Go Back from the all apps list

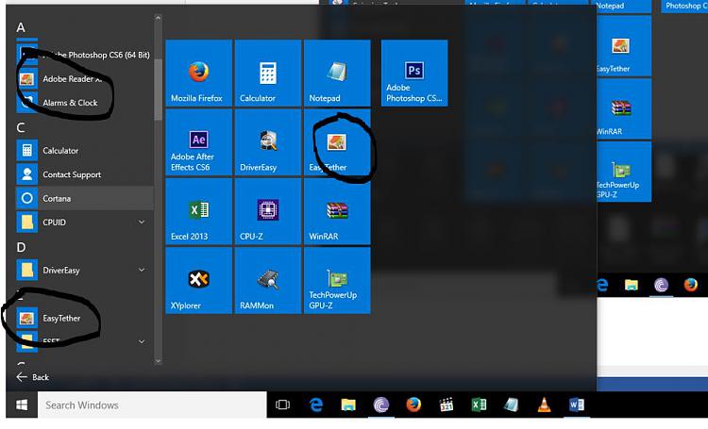pyautogui.click(x=32, y=377)
